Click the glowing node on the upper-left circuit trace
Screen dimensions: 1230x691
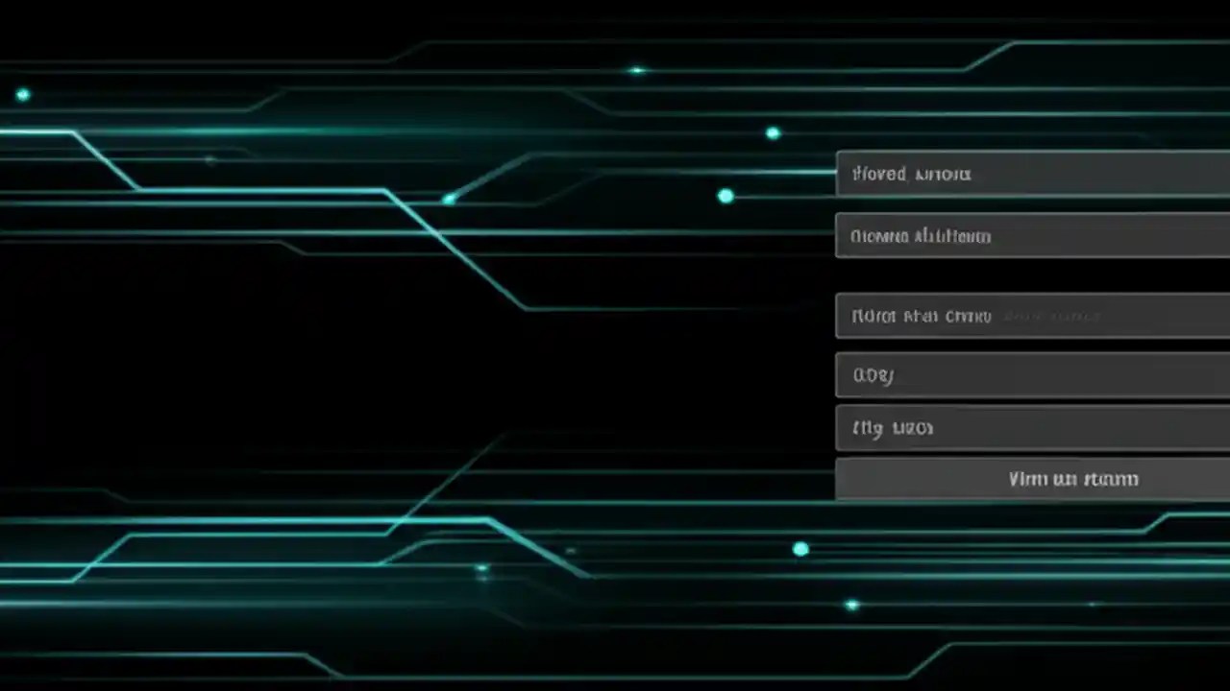pyautogui.click(x=22, y=94)
